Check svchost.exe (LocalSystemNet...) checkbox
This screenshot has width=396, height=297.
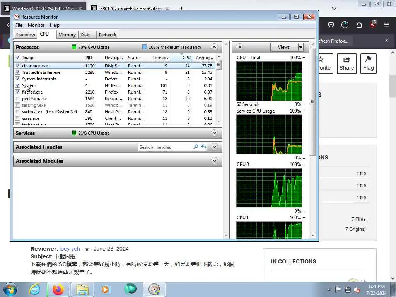(17, 112)
